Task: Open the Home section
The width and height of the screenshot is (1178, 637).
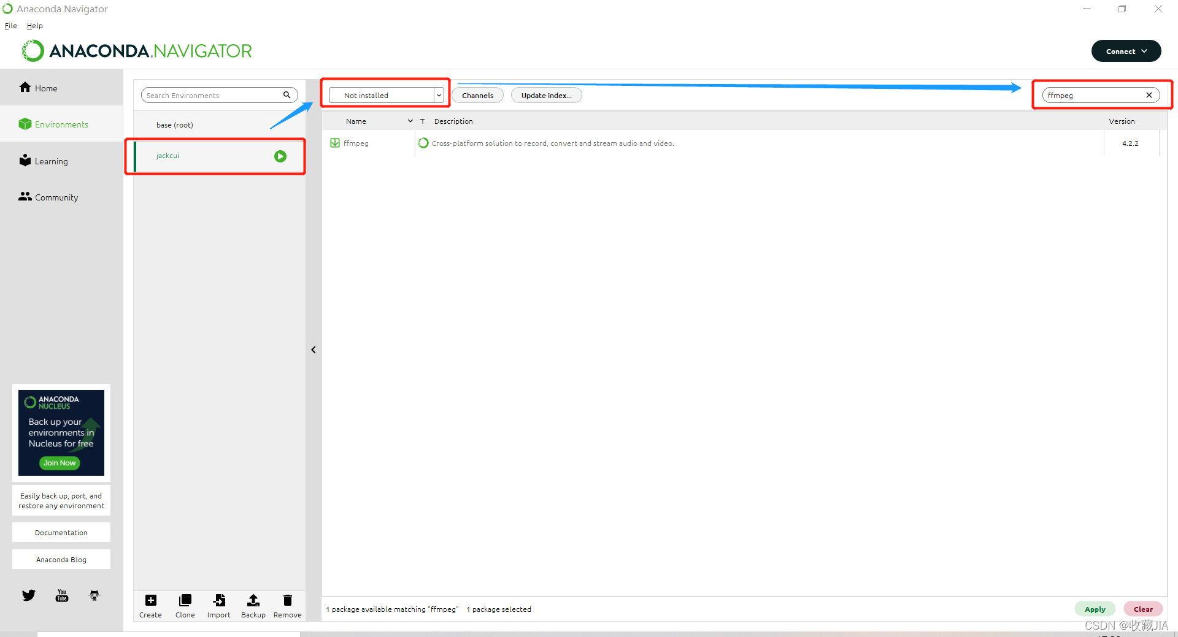Action: tap(61, 88)
